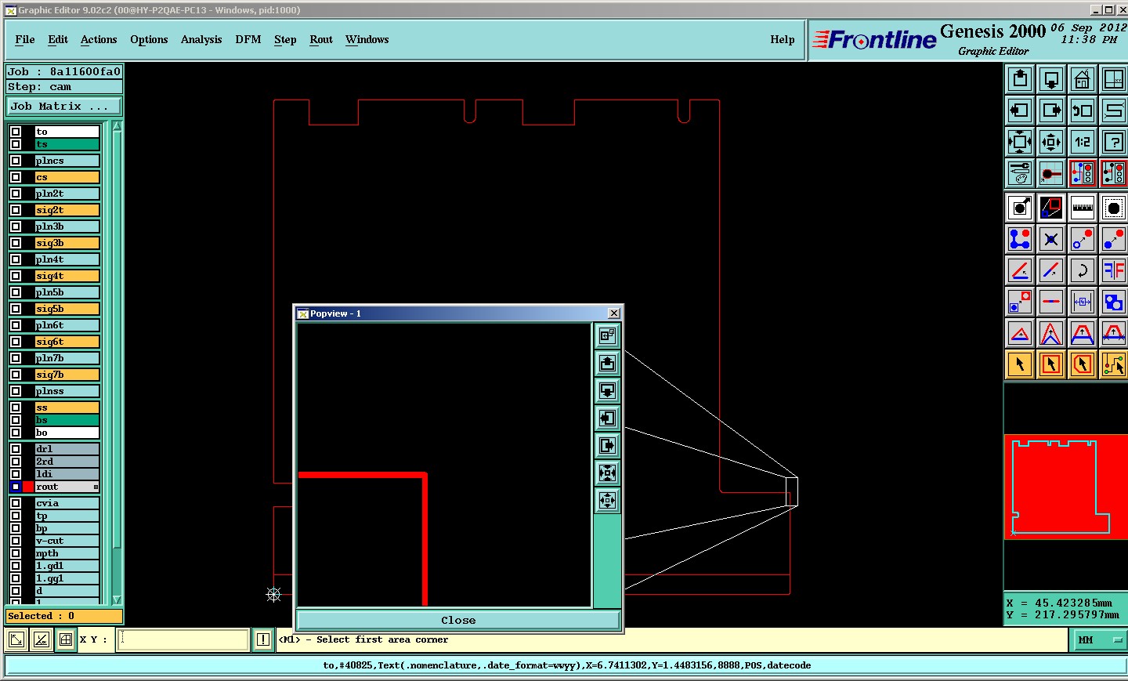Viewport: 1128px width, 681px height.
Task: Click the zoom out icon with inward arrows
Action: click(1051, 142)
